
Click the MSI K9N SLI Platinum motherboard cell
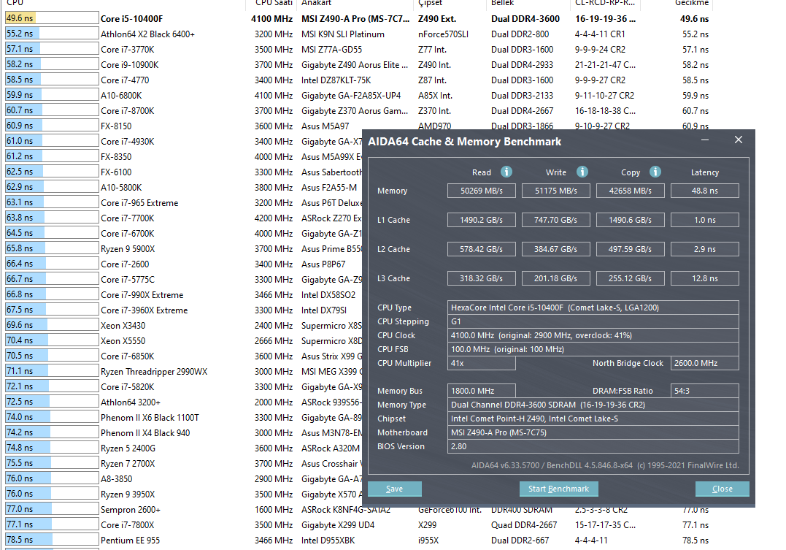(x=343, y=34)
